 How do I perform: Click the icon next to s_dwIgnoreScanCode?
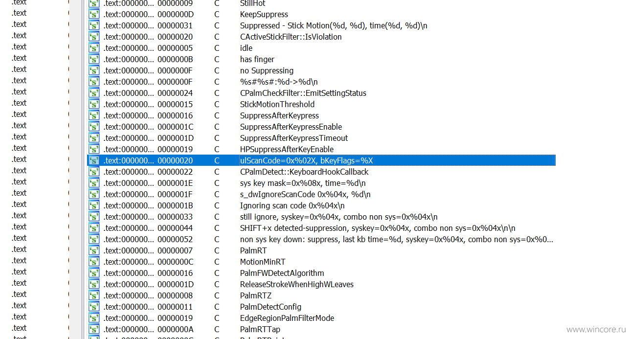pyautogui.click(x=93, y=194)
